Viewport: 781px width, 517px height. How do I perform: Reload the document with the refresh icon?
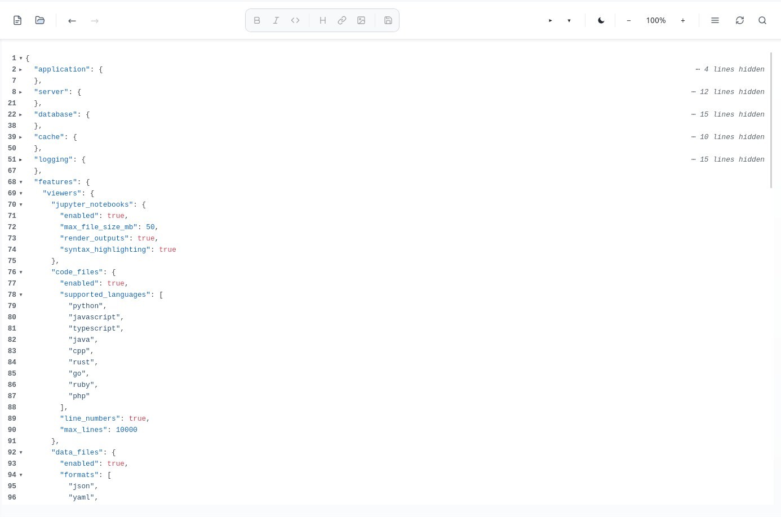coord(740,20)
